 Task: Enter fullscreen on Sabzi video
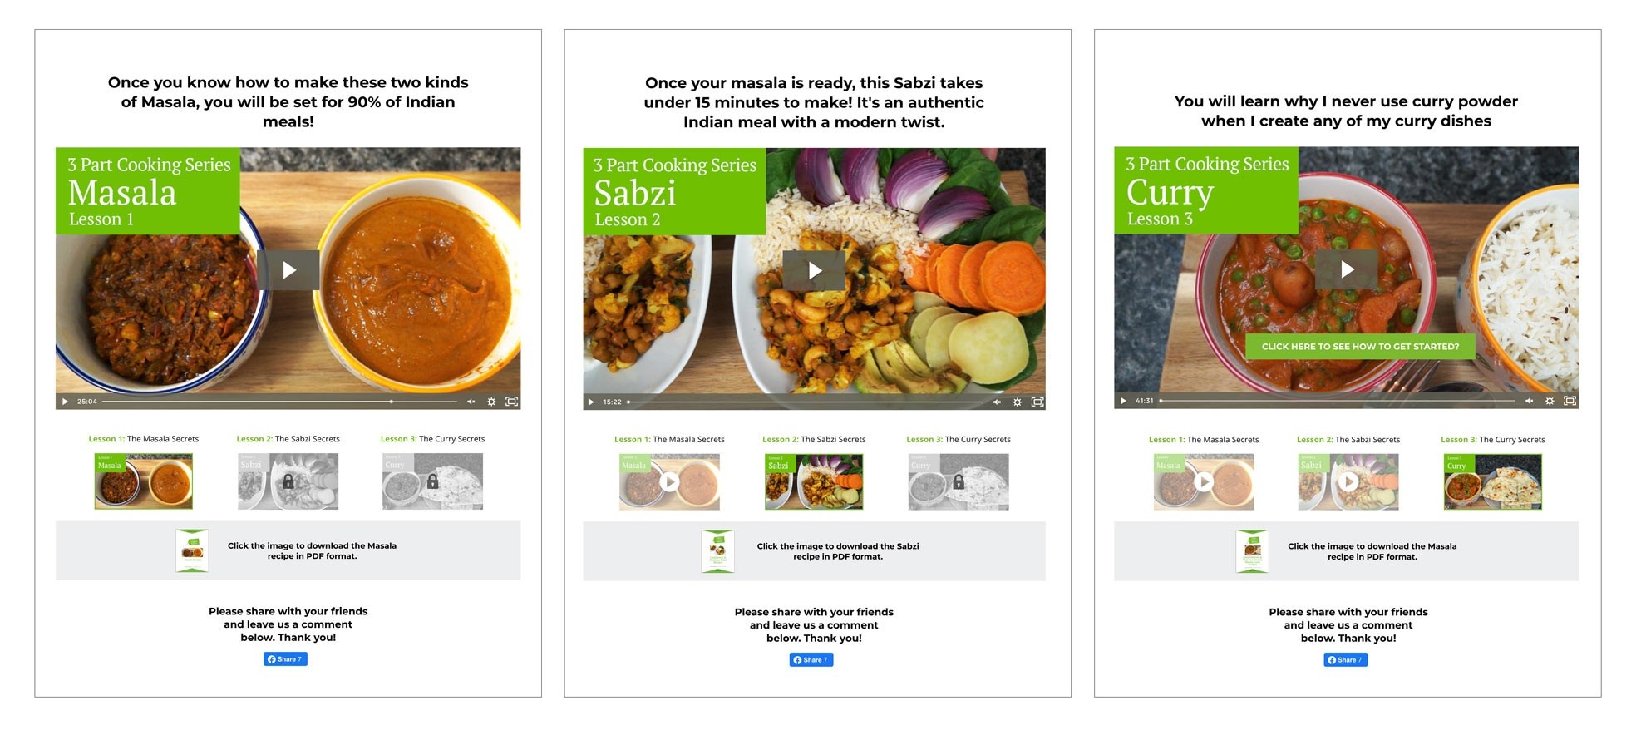[x=1037, y=402]
